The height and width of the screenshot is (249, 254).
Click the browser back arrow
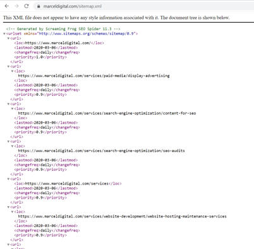7,6
